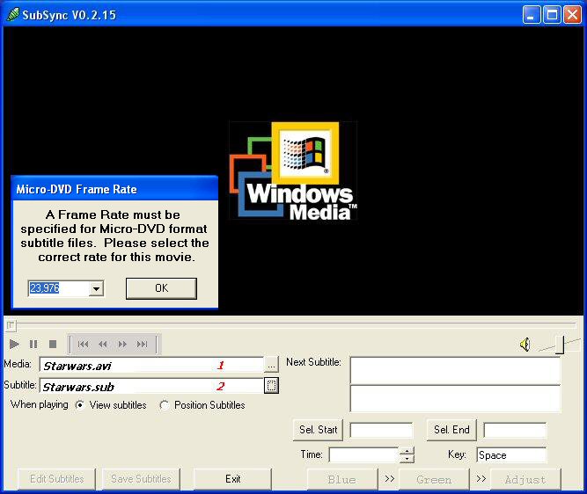Click the Key field showing Space

tap(511, 454)
